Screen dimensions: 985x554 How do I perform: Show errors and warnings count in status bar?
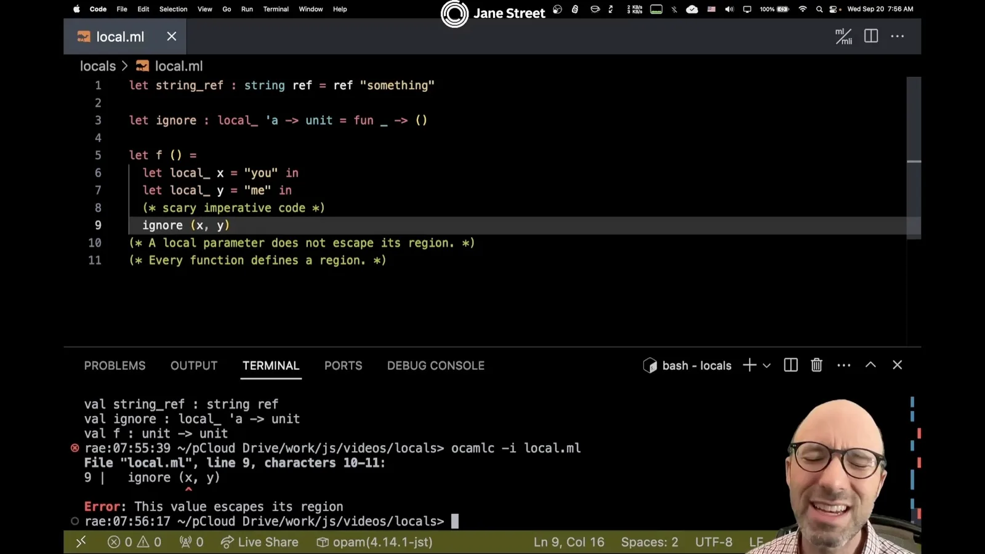[134, 542]
